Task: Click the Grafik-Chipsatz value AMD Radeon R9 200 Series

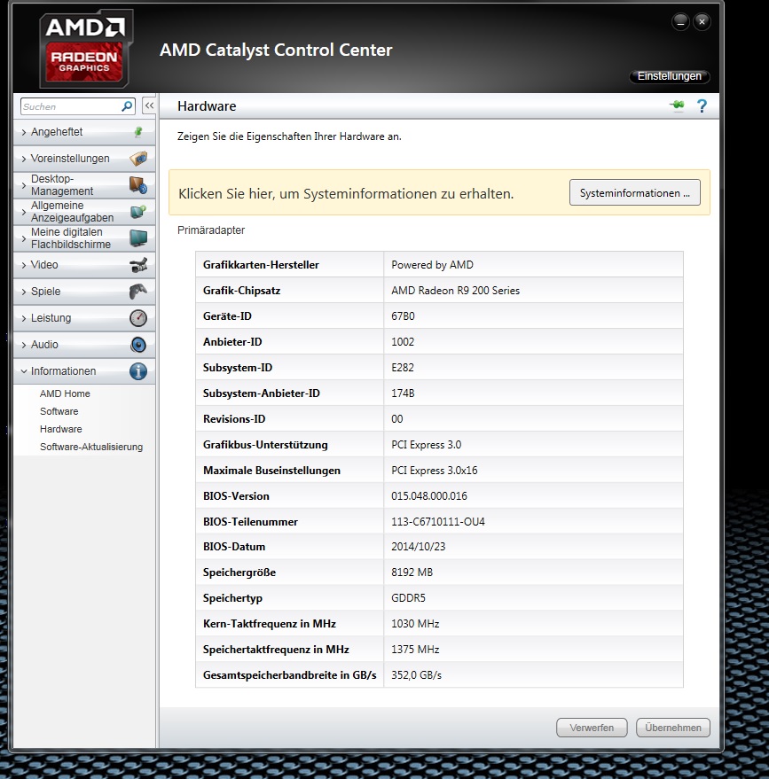Action: tap(455, 291)
